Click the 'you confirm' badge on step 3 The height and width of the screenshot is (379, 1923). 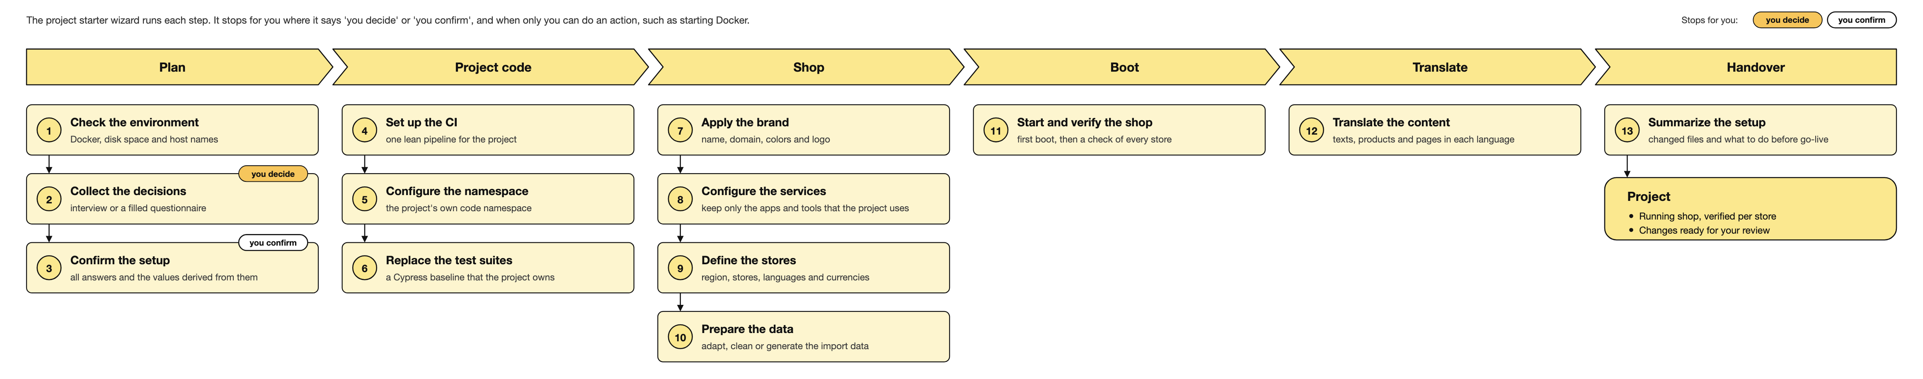[273, 242]
